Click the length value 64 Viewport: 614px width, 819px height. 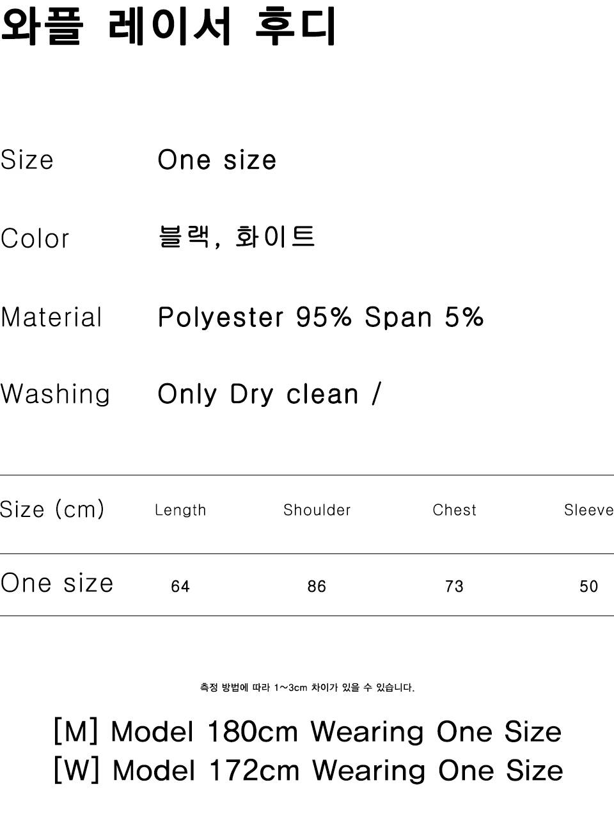[180, 586]
